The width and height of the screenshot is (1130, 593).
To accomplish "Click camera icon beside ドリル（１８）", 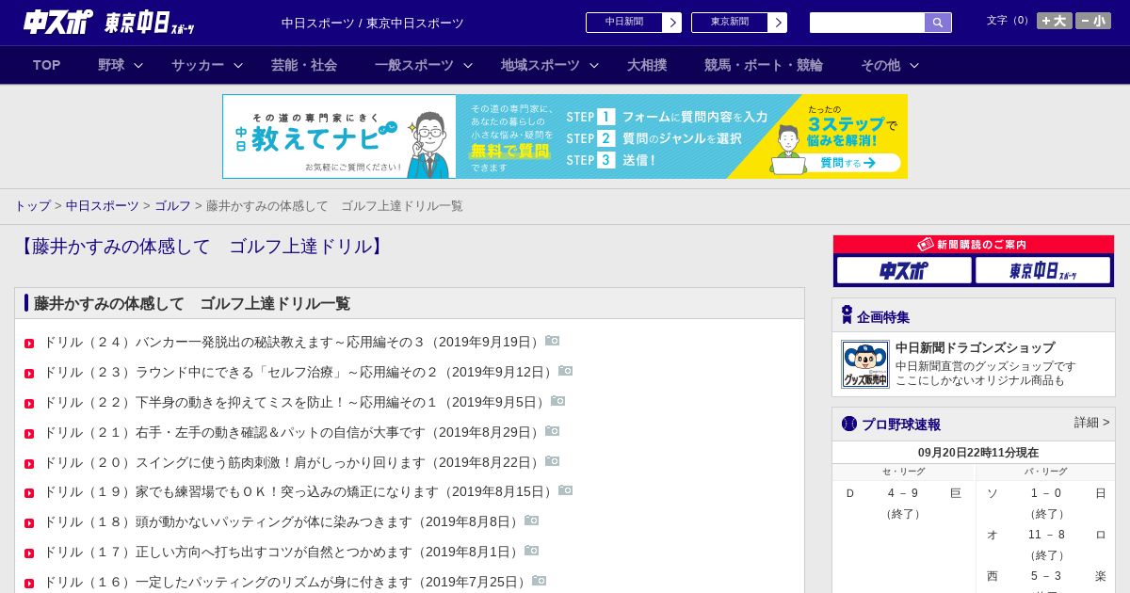I will pos(532,521).
